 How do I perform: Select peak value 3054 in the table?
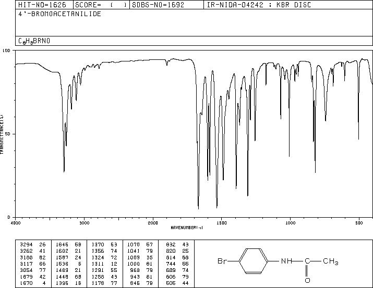[x=26, y=270]
